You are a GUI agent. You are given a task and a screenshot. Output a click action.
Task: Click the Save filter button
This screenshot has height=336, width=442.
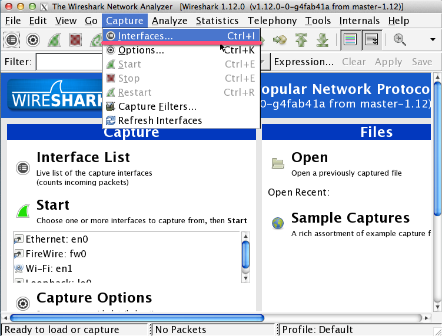click(x=422, y=62)
